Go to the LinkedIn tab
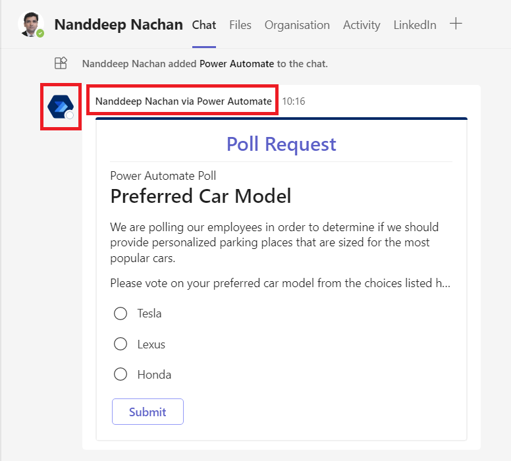 (415, 25)
